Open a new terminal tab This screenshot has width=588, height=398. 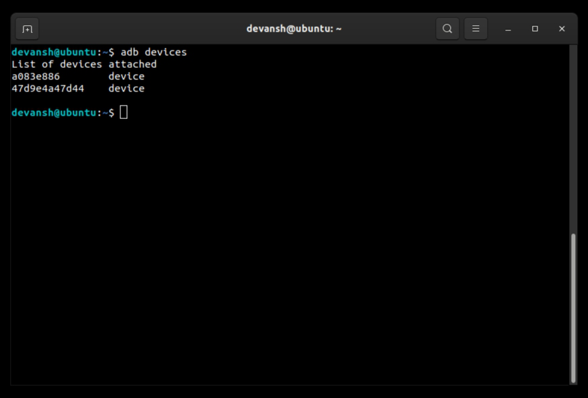coord(27,29)
